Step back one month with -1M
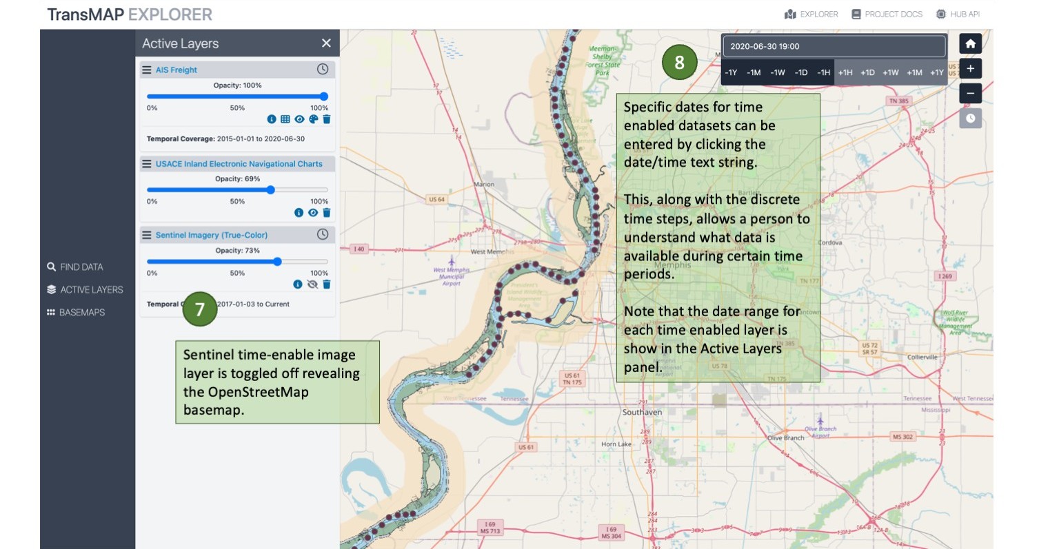The height and width of the screenshot is (549, 1059). click(x=754, y=72)
